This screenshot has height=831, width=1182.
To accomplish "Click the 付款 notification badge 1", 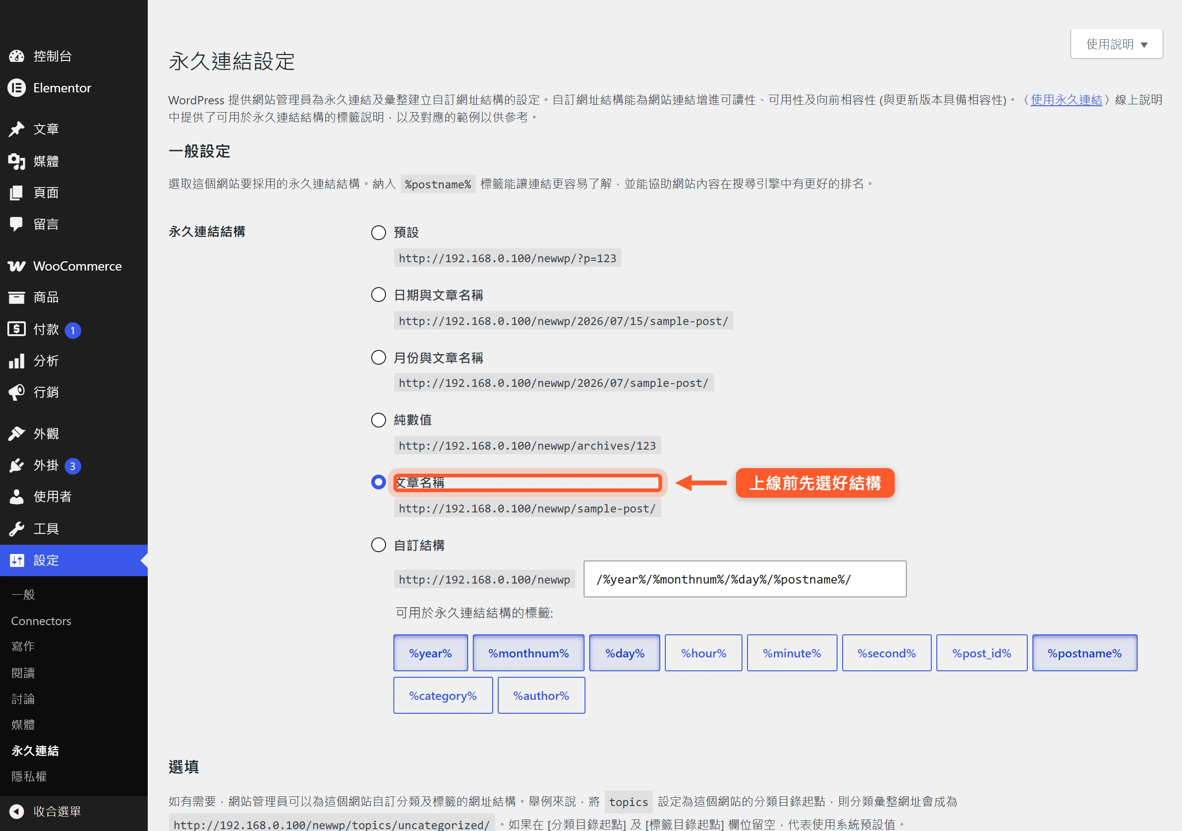I will (72, 331).
